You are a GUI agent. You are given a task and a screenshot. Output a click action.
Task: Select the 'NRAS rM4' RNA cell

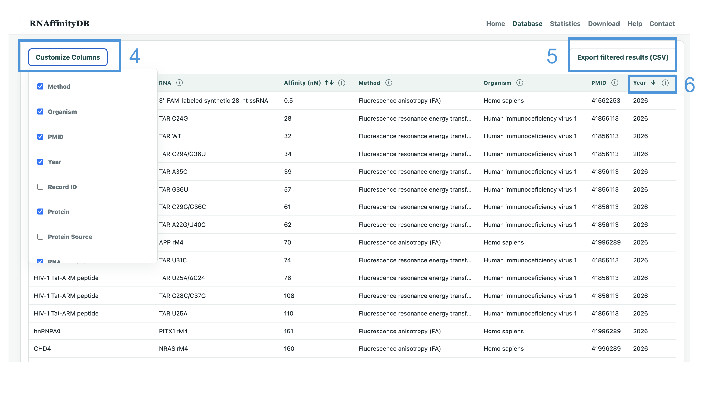coord(174,349)
